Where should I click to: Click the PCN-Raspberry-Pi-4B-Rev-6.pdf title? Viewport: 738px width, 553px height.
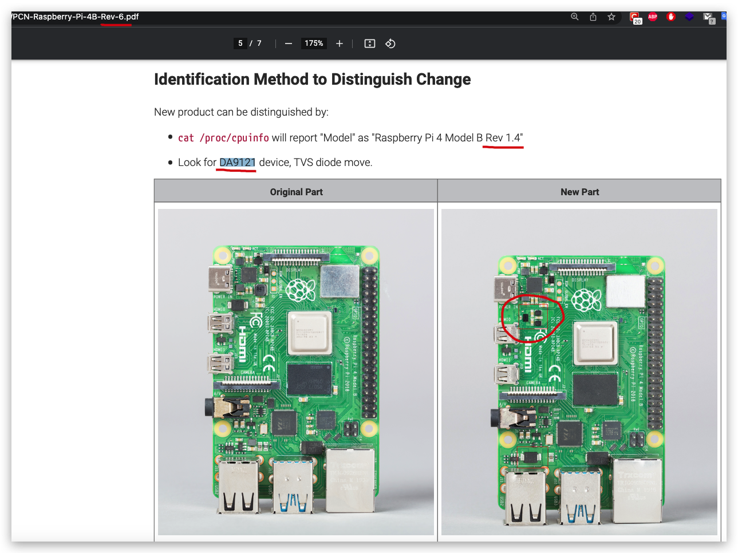[75, 17]
